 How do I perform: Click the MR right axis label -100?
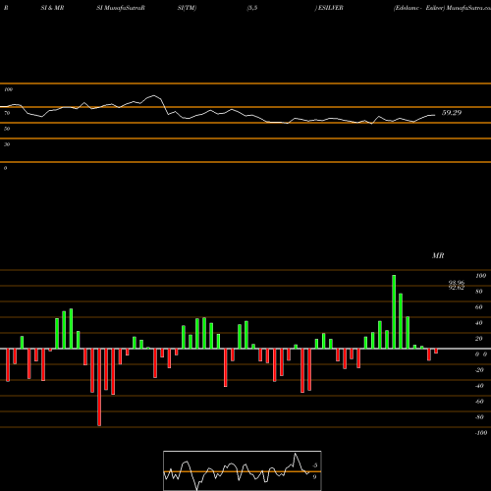click(481, 433)
